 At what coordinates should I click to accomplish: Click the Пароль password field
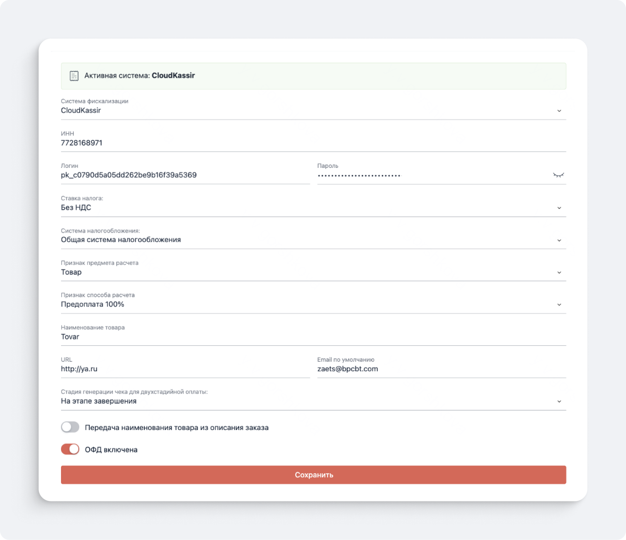pos(433,175)
